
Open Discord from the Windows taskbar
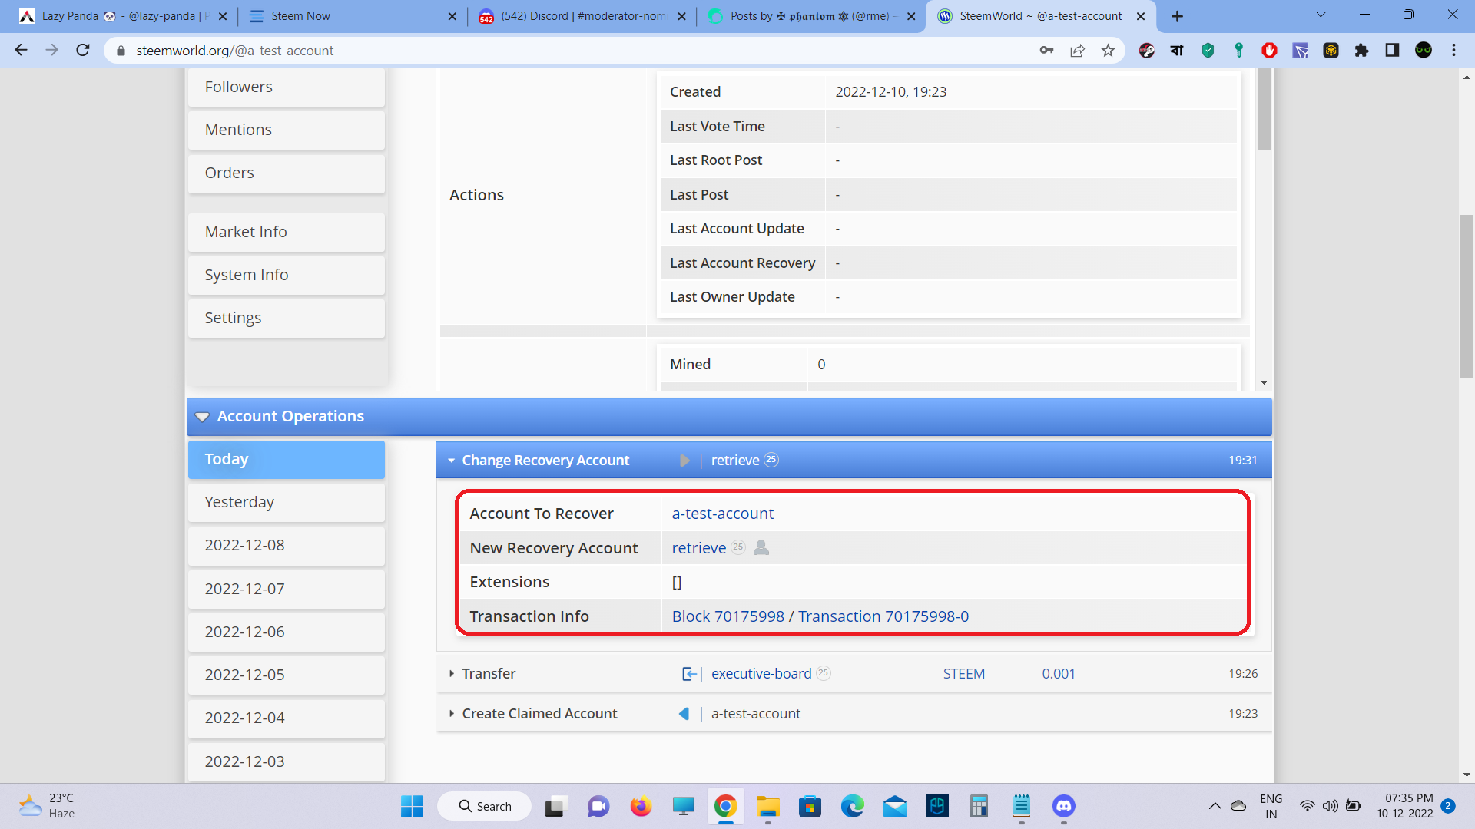click(x=1063, y=806)
